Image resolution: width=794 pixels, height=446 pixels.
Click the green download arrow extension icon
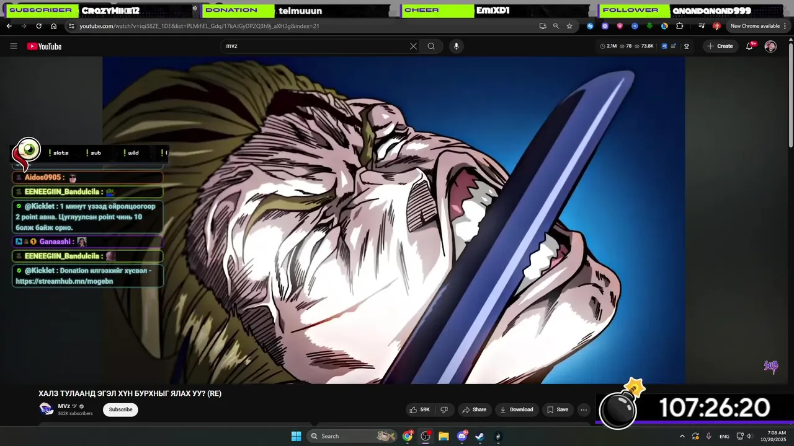pos(649,26)
